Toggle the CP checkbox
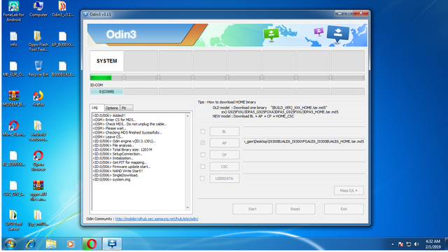 202,155
